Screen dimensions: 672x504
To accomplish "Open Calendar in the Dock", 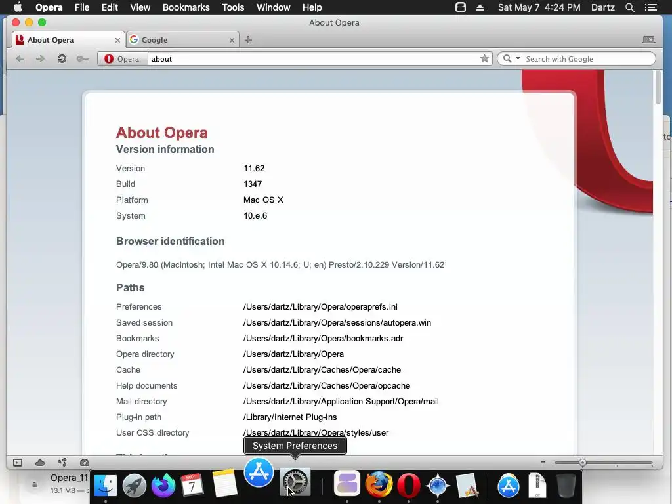I will point(192,485).
